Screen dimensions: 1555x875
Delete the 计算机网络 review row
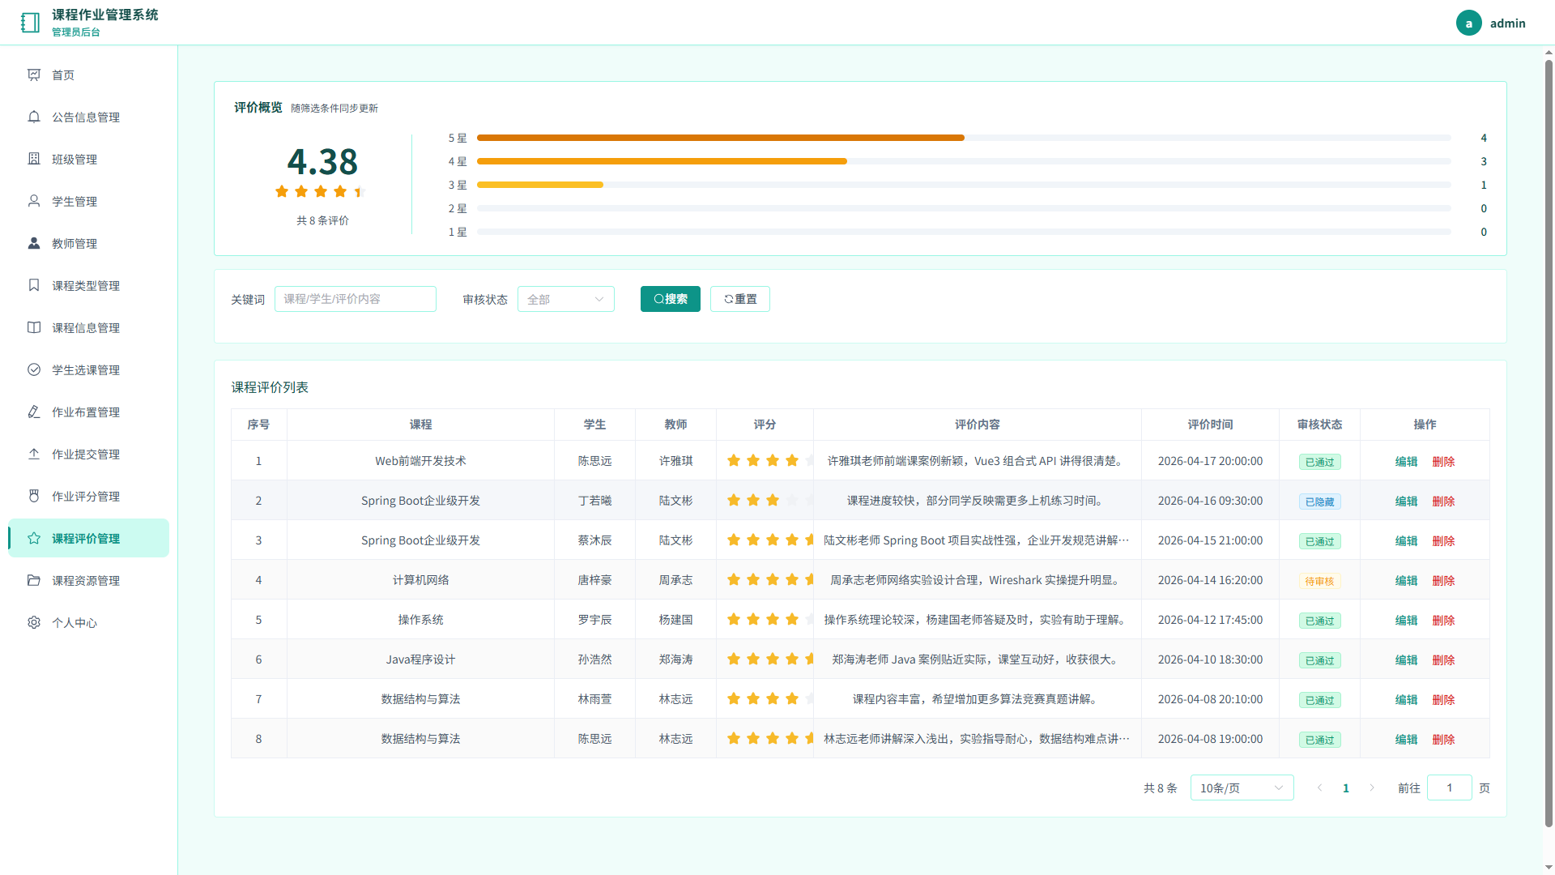1443,580
